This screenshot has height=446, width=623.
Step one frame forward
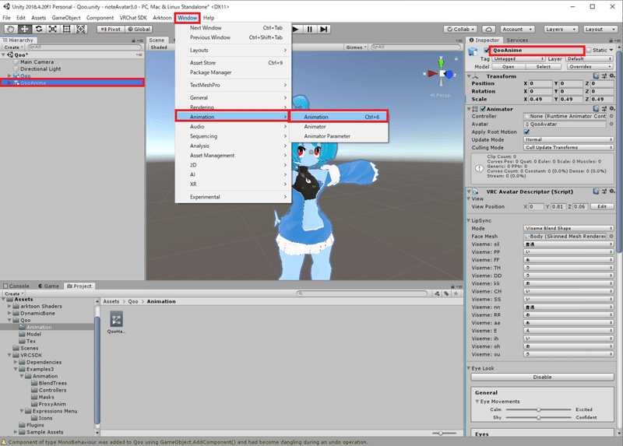324,29
